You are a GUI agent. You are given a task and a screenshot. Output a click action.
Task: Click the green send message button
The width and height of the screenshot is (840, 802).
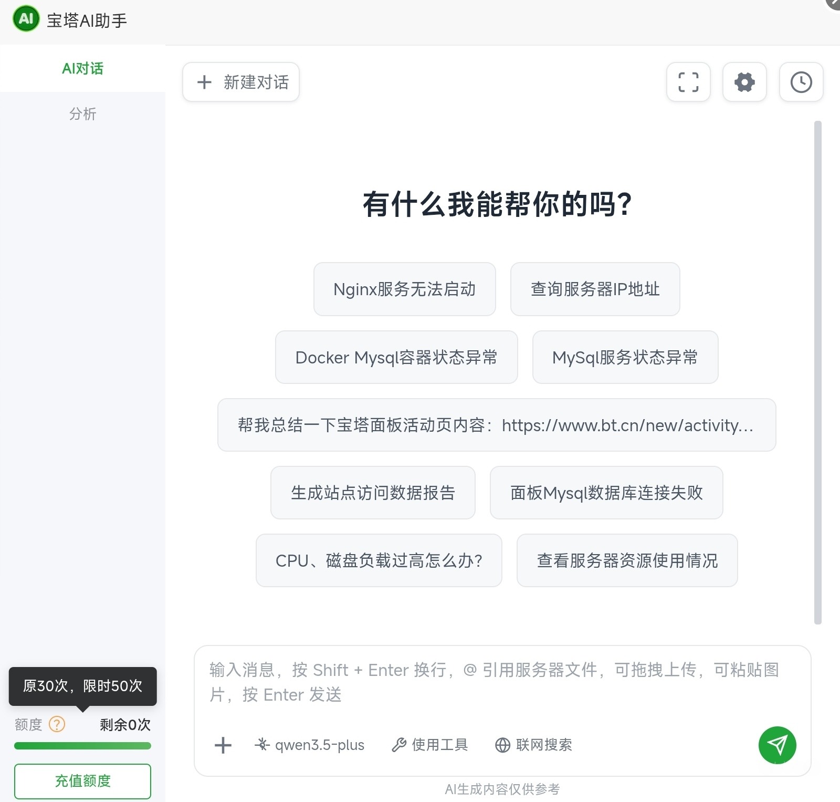777,745
